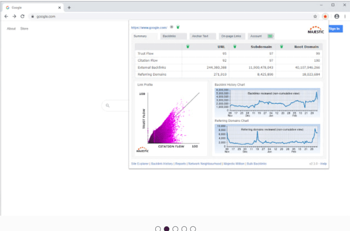
Task: Click the Citation Flow row label
Action: point(147,61)
